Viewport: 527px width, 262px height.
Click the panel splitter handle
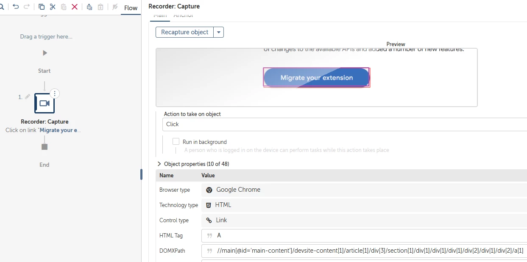[x=141, y=174]
